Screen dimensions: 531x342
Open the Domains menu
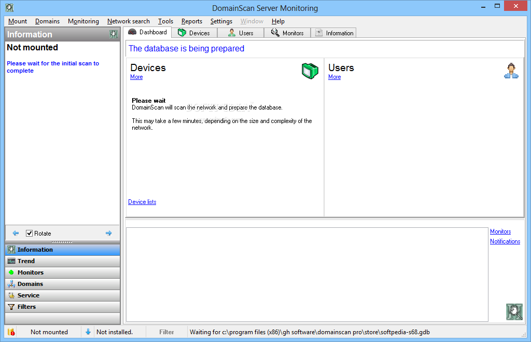[x=47, y=21]
